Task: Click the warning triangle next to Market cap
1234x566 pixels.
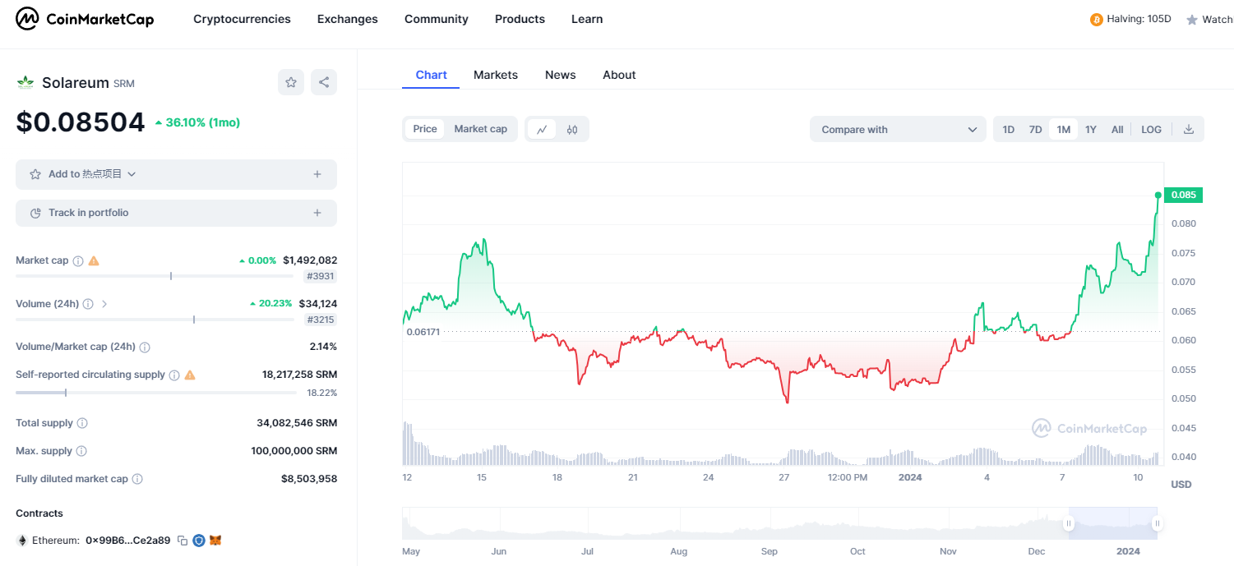Action: pyautogui.click(x=94, y=260)
